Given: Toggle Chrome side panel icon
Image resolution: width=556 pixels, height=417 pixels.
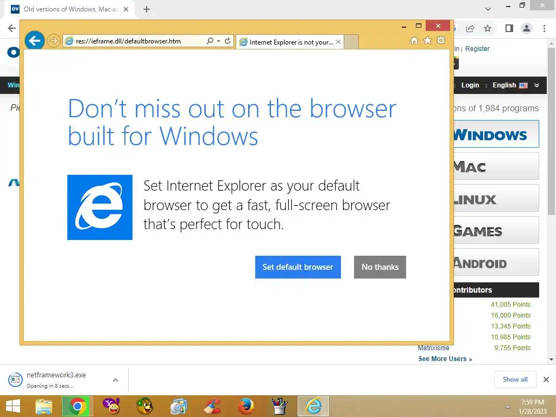Looking at the screenshot, I should point(509,28).
